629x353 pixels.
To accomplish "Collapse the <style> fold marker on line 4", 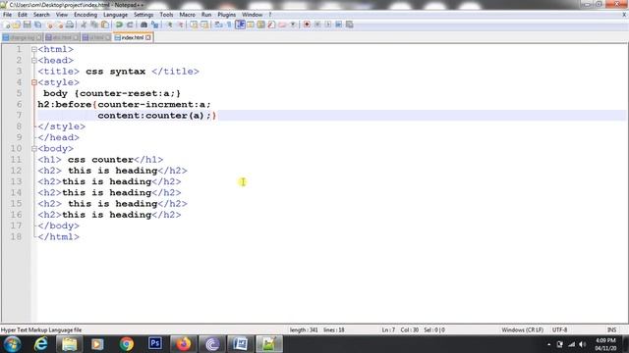I will click(x=34, y=82).
